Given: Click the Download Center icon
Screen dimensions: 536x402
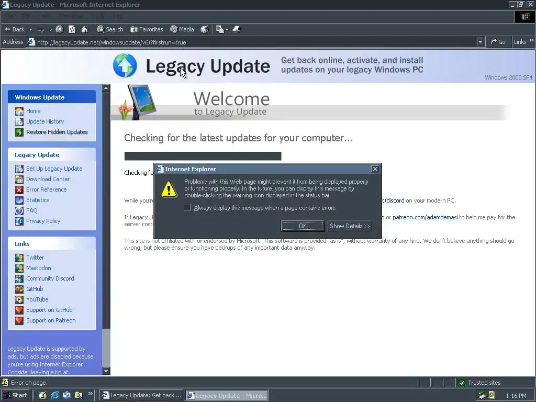Looking at the screenshot, I should pyautogui.click(x=19, y=179).
